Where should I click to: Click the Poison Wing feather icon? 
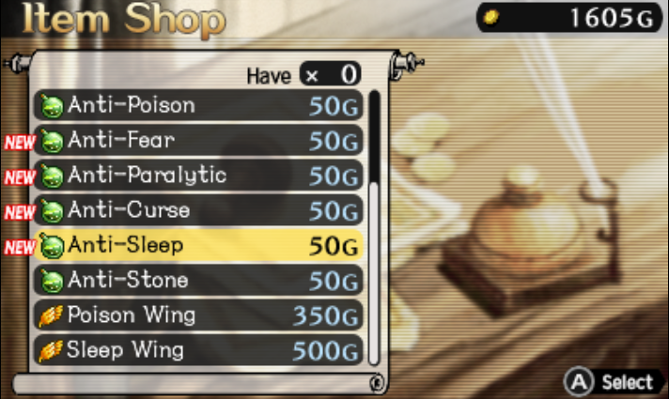tap(51, 315)
